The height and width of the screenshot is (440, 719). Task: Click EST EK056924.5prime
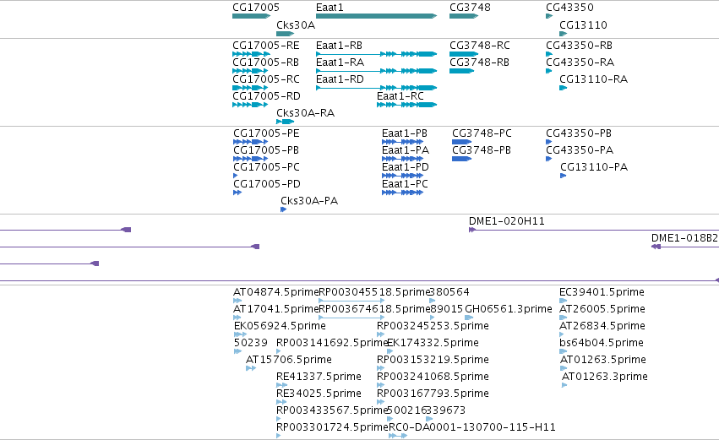tap(280, 326)
